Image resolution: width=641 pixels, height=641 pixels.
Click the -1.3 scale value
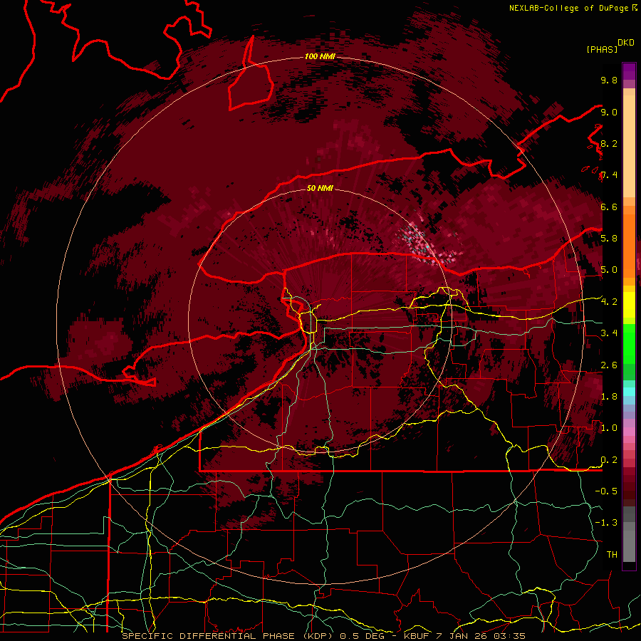click(606, 523)
